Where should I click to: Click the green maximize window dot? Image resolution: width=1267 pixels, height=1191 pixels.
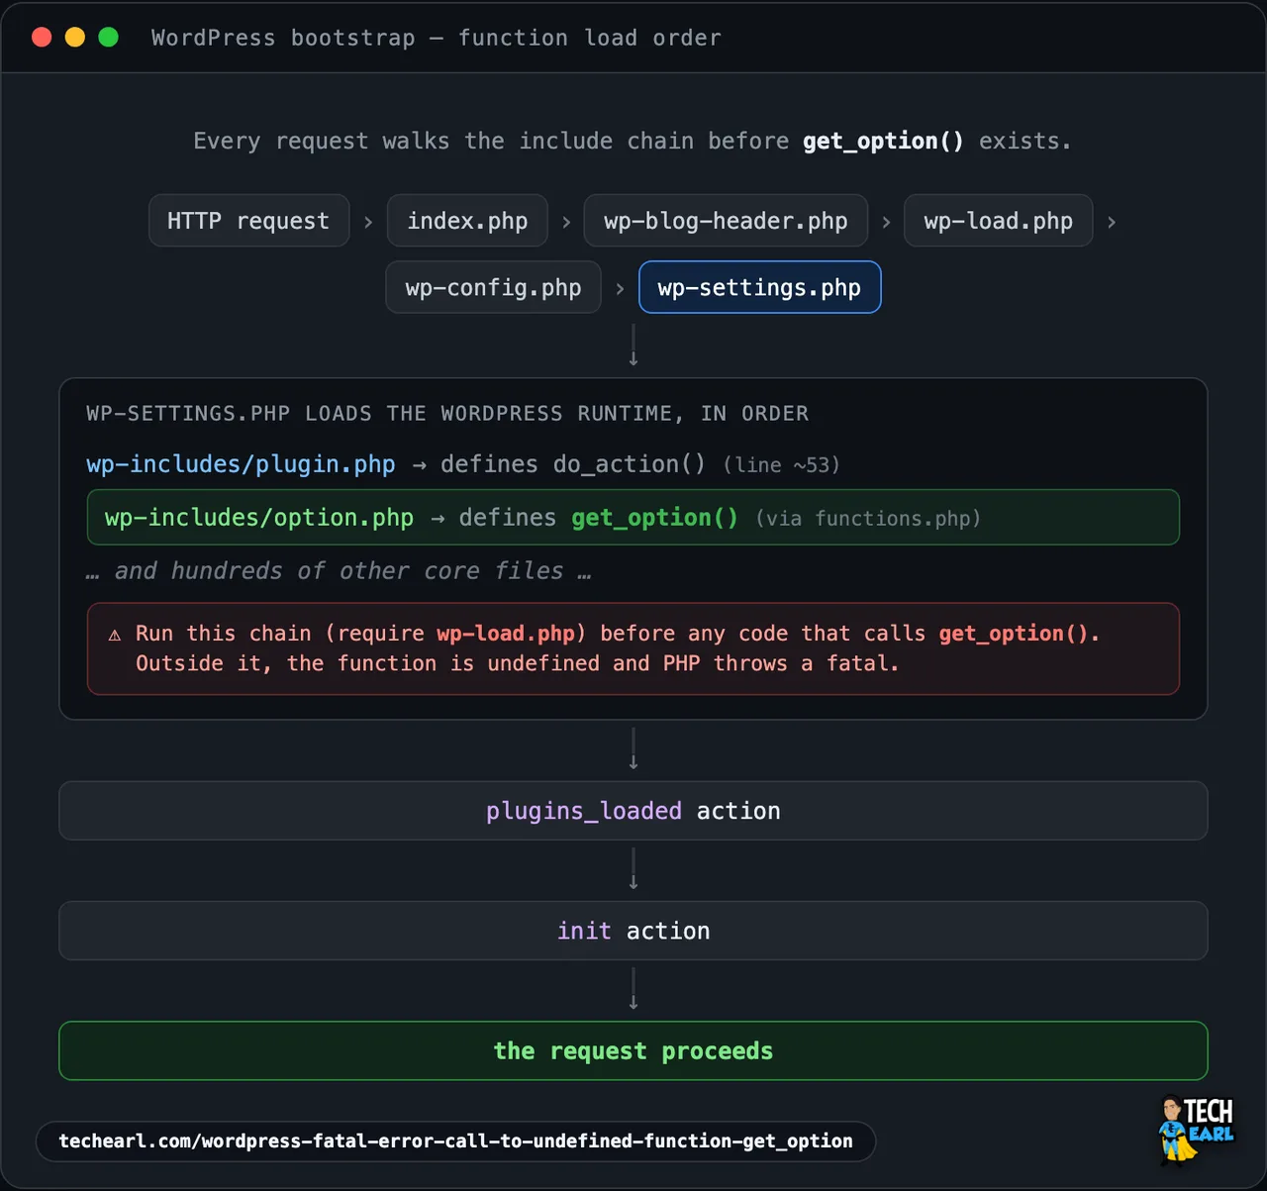[109, 37]
